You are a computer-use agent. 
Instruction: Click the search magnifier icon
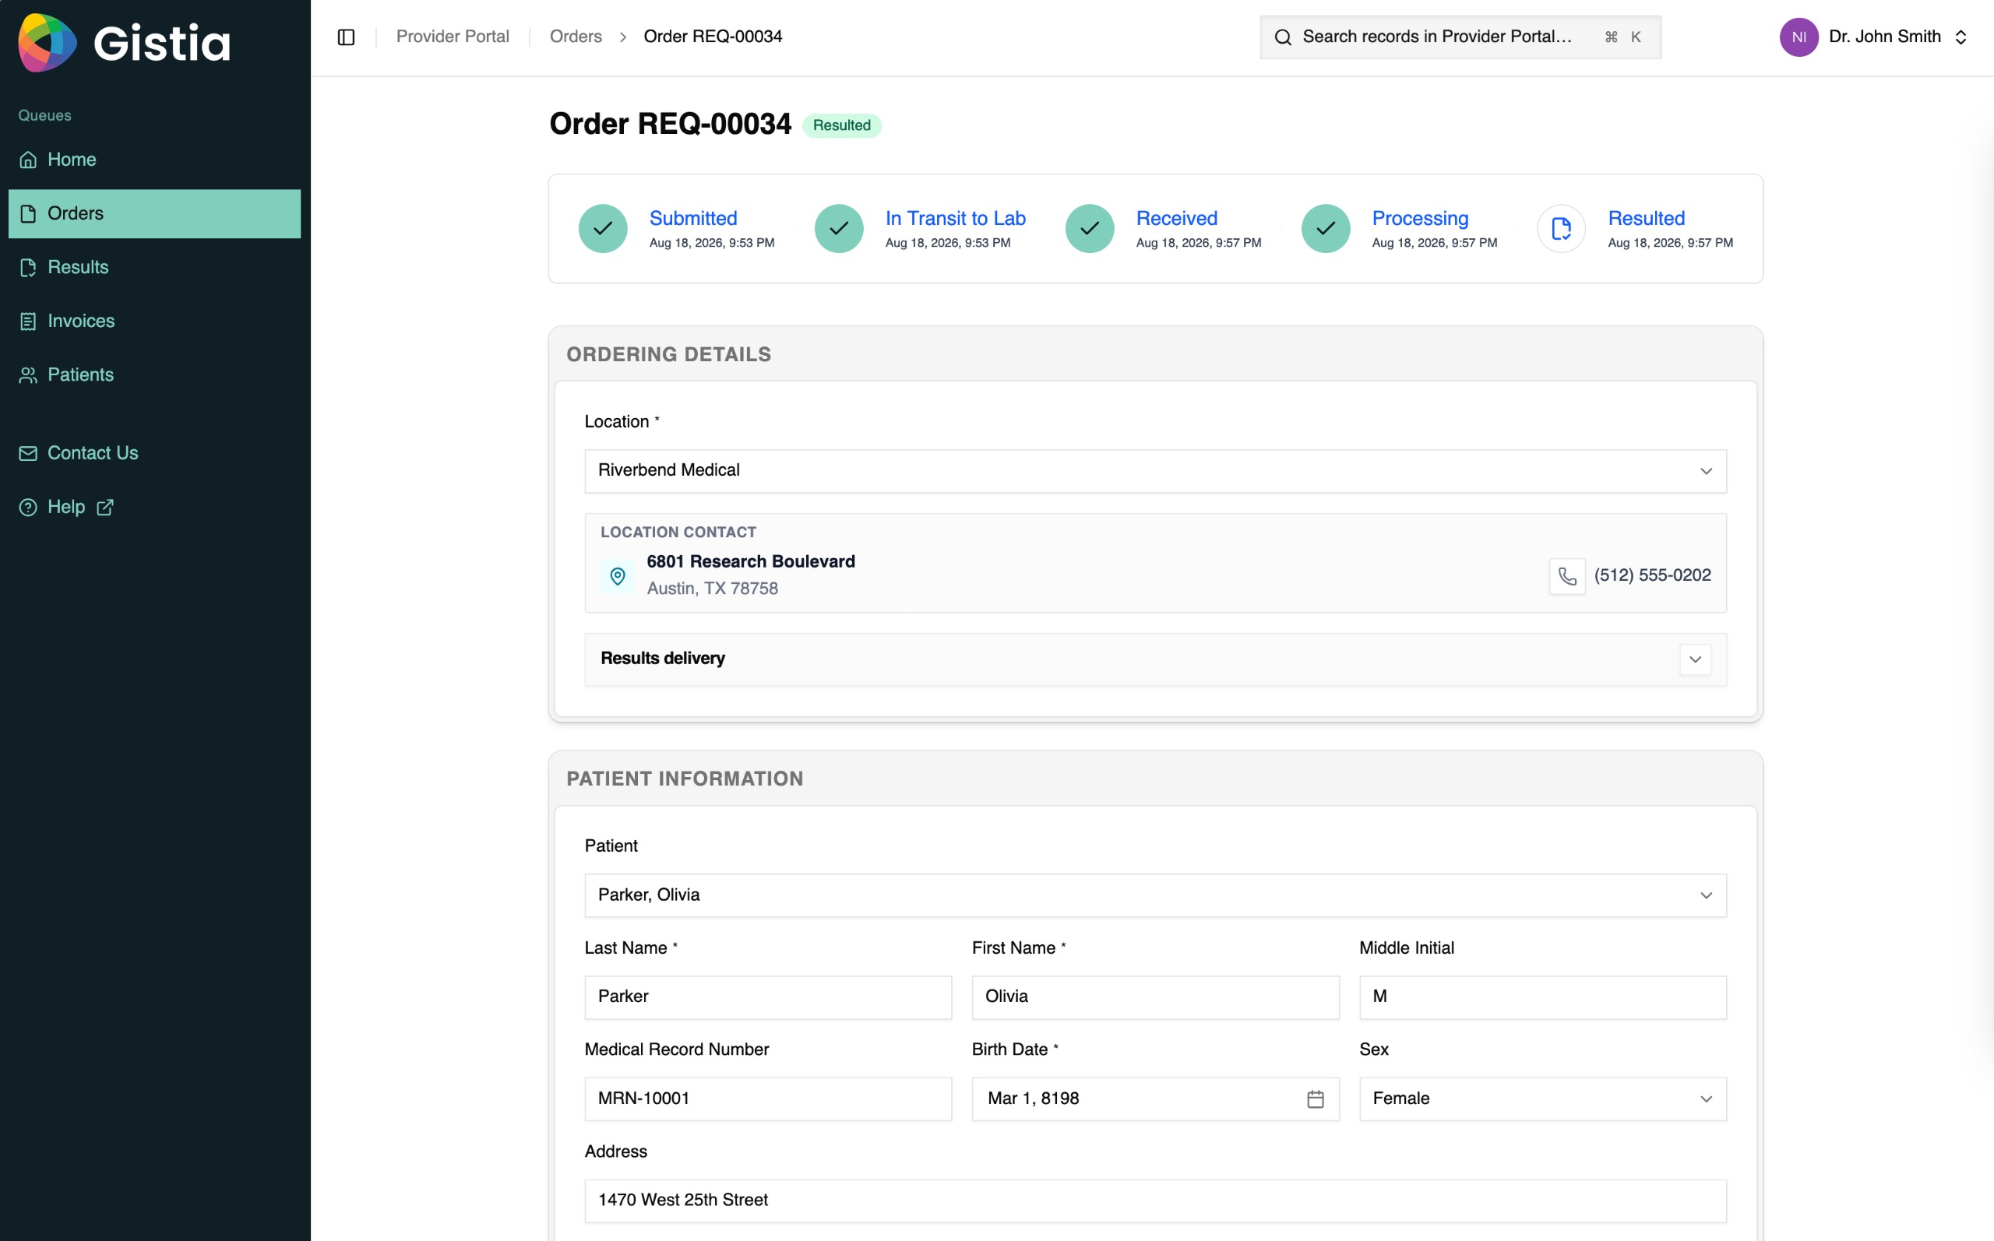coord(1283,37)
